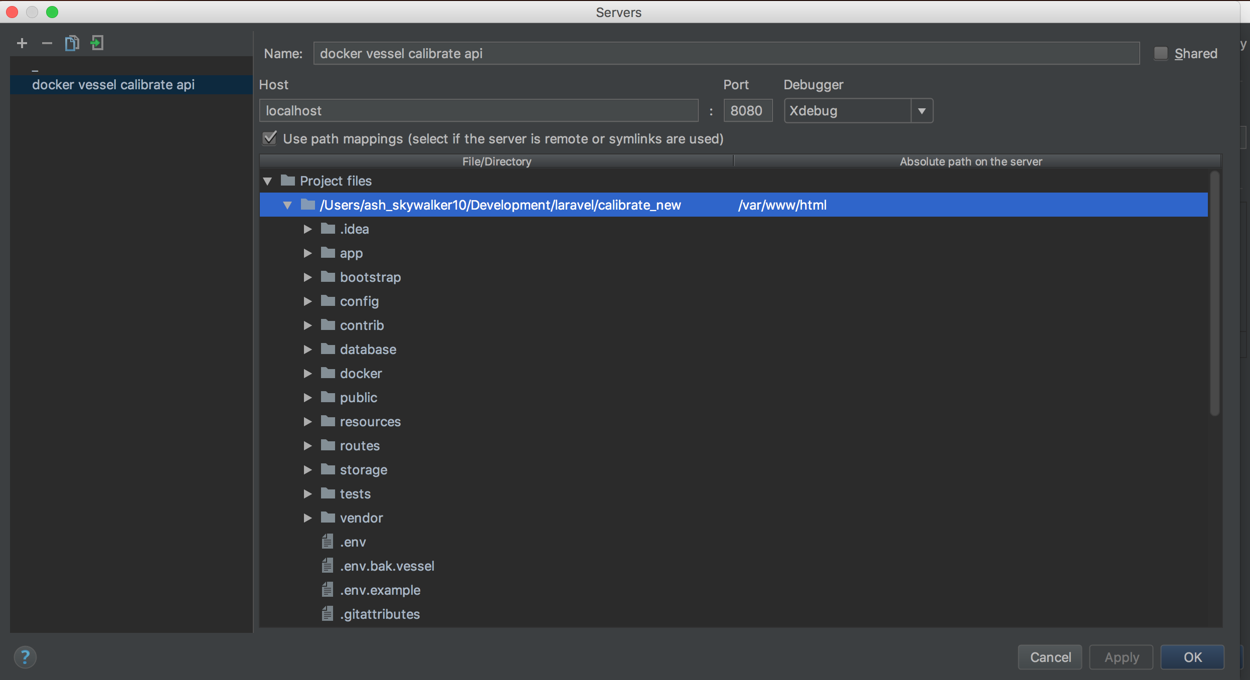Select docker vessel calibrate api server
The width and height of the screenshot is (1250, 680).
pos(131,84)
